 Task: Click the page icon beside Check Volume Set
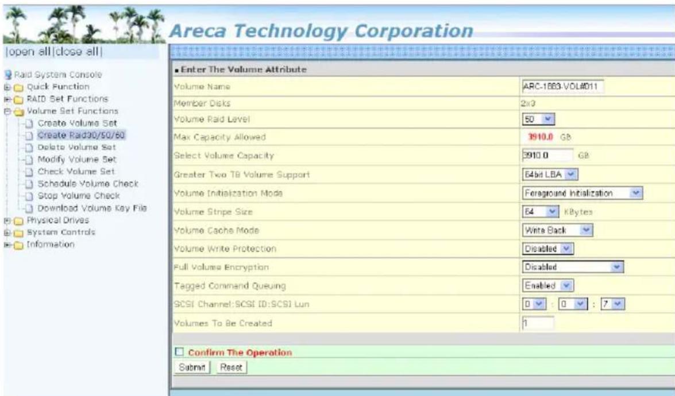(x=29, y=172)
